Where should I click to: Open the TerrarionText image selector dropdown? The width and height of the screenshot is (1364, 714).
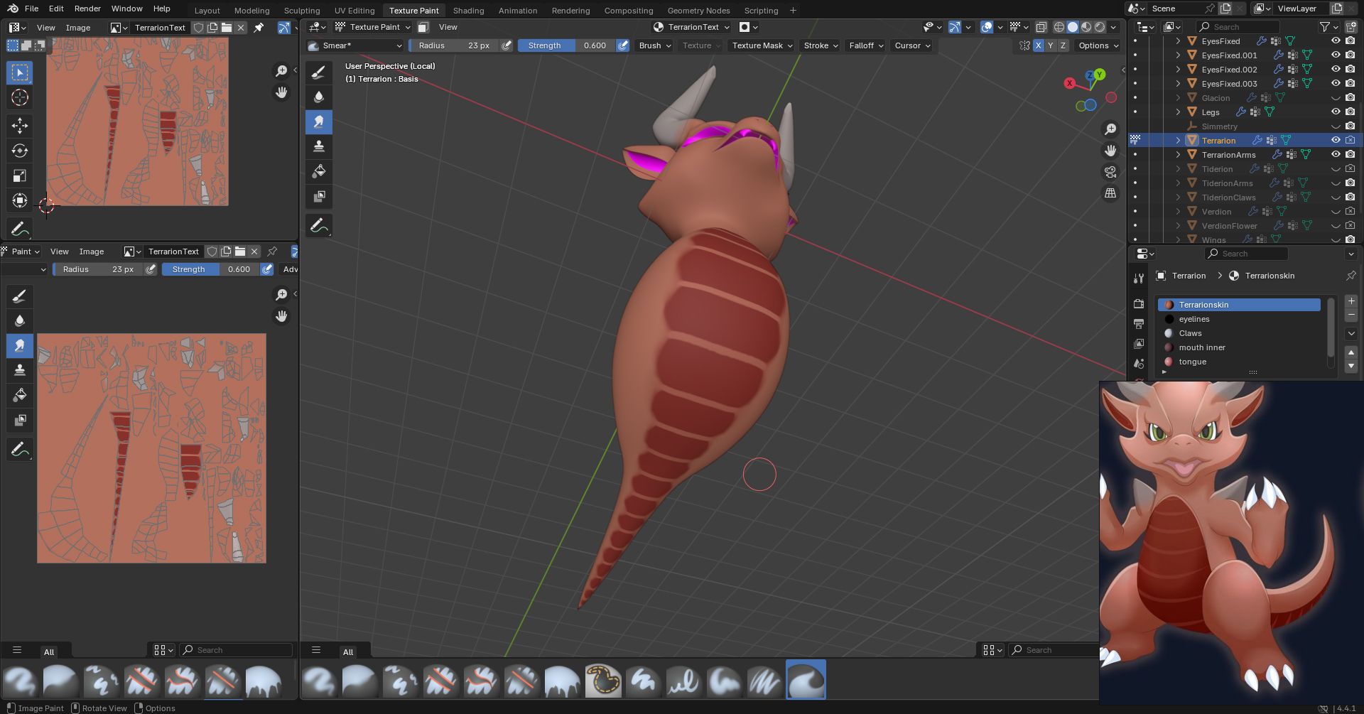693,27
